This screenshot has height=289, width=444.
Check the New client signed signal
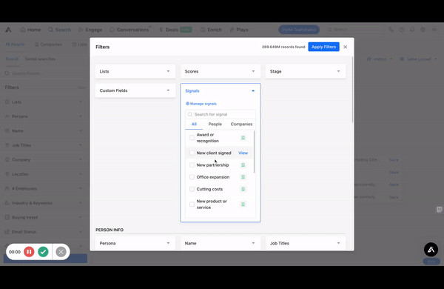click(192, 153)
